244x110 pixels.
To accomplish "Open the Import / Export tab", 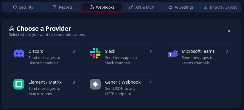I will 220,7.
